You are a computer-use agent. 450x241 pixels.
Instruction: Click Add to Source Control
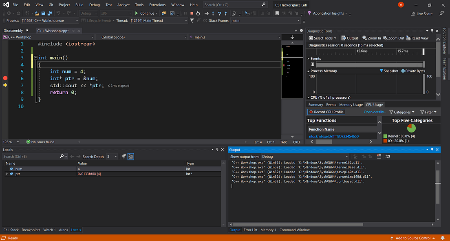click(x=414, y=238)
